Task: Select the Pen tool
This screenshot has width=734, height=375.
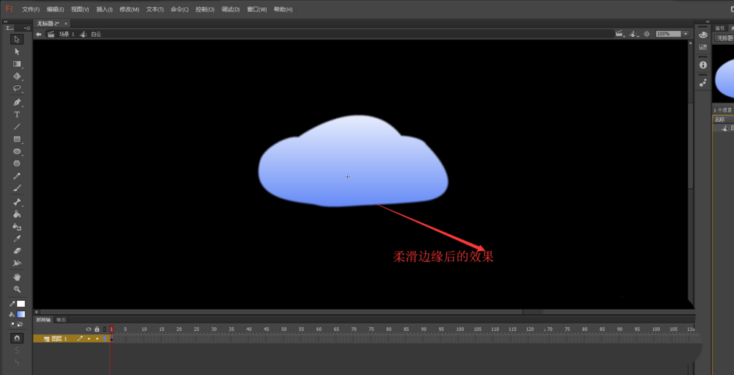Action: (x=17, y=102)
